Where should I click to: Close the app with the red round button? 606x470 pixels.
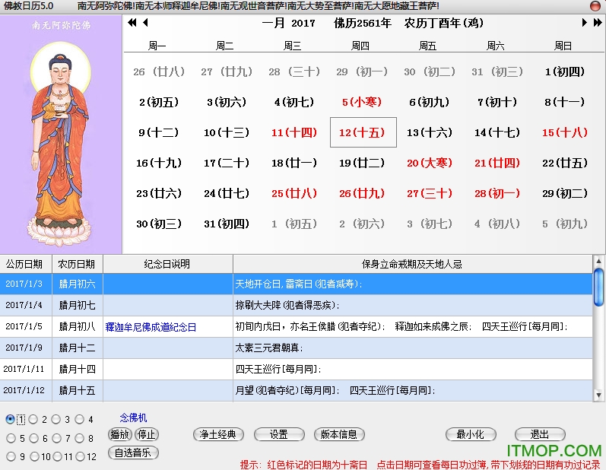pos(595,6)
